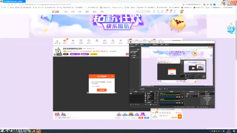
Task: Open the 视图 menu in OBS
Action: 142,45
